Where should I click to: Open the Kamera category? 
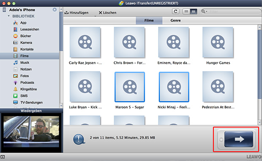(x=26, y=42)
